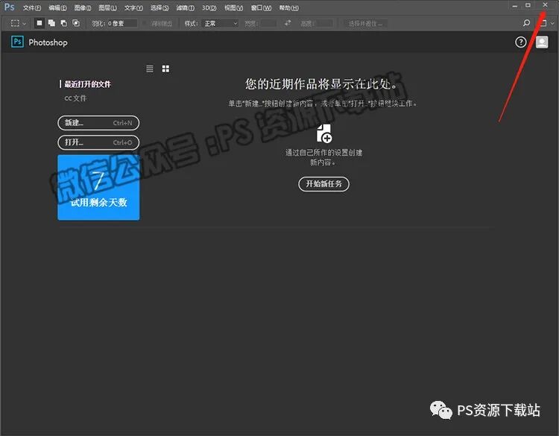Open the 视图(V) menu
Screen dimensions: 559x436
coord(233,7)
